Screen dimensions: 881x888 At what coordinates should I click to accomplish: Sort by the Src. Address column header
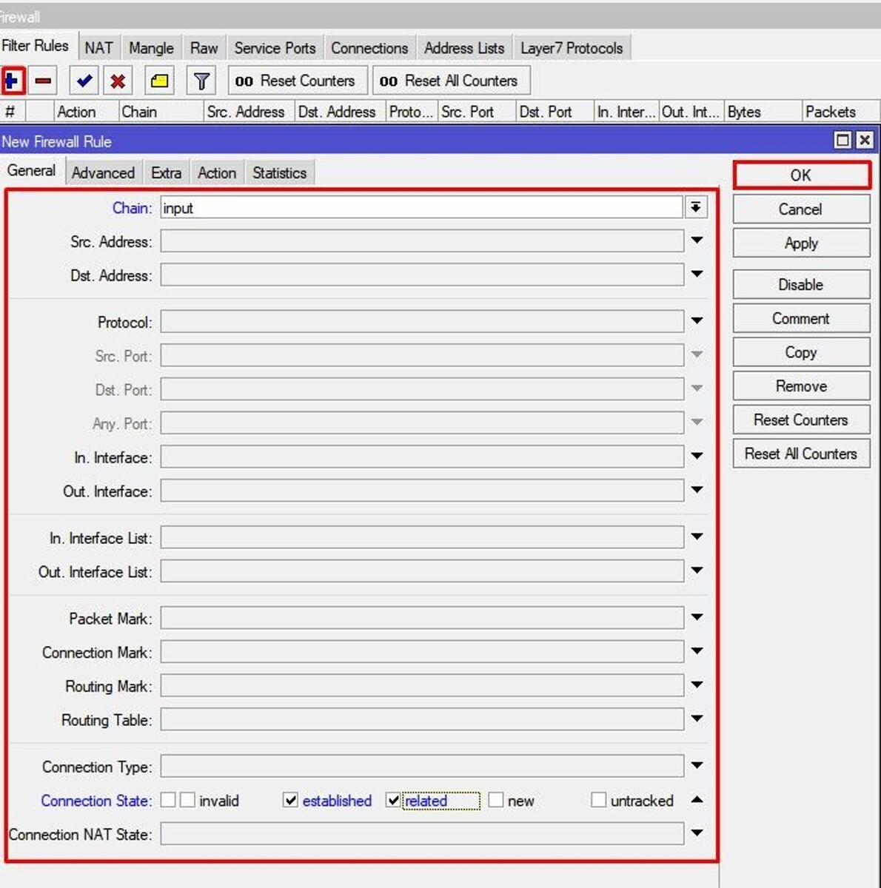pyautogui.click(x=249, y=112)
